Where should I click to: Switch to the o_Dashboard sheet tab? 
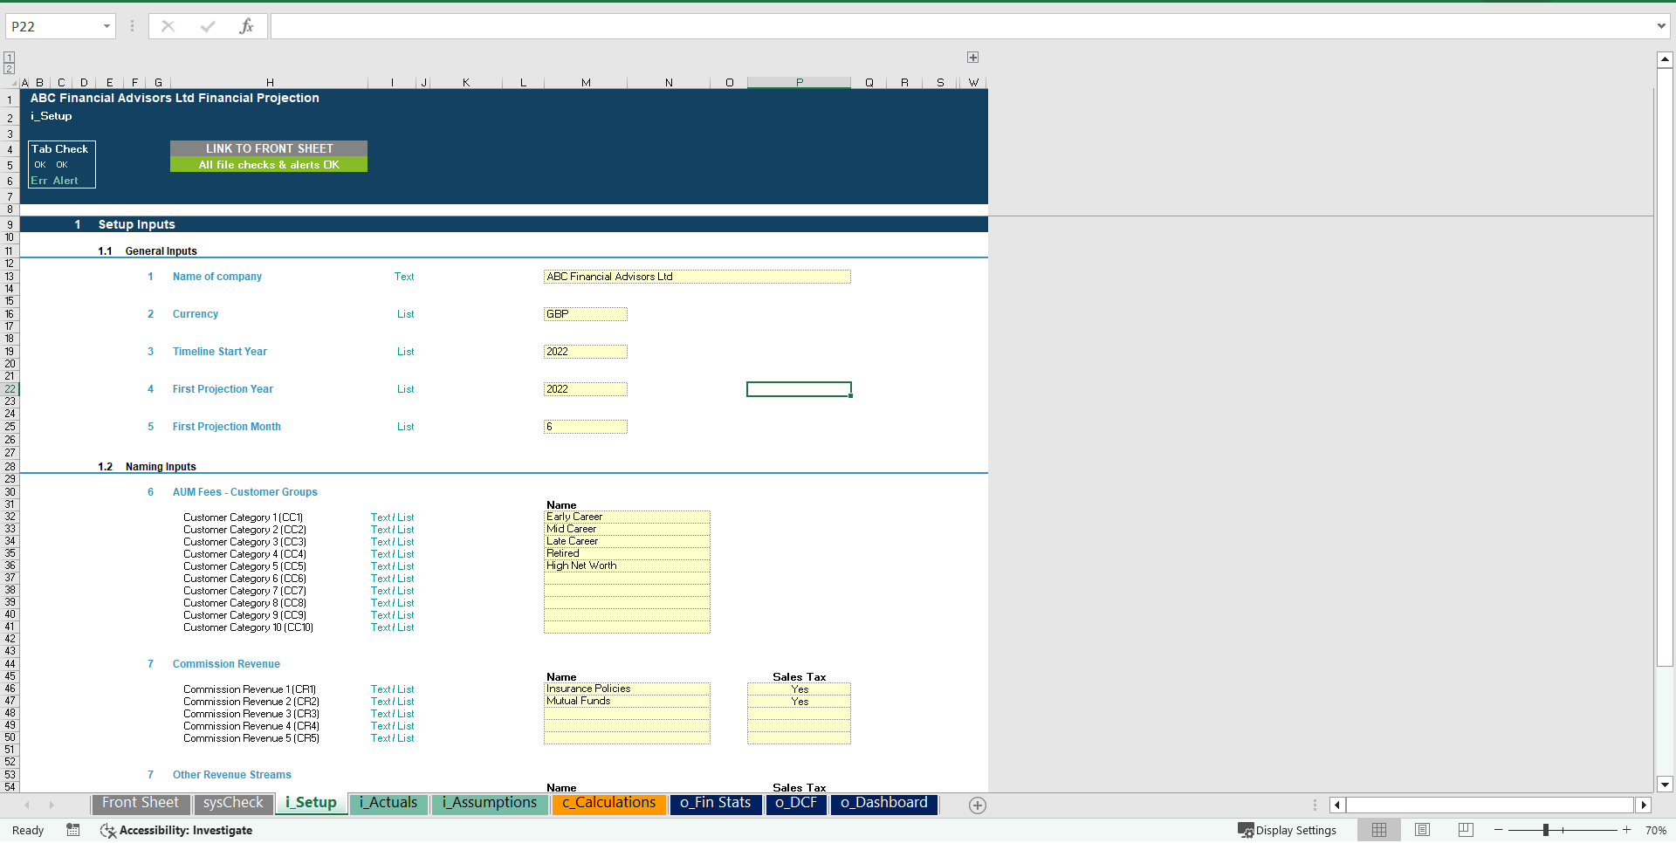pyautogui.click(x=883, y=803)
